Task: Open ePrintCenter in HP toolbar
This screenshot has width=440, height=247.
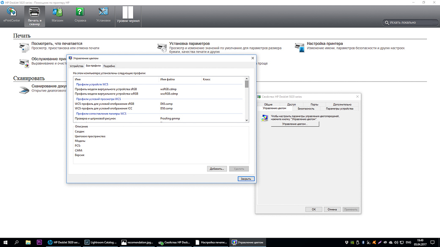Action: click(x=11, y=15)
